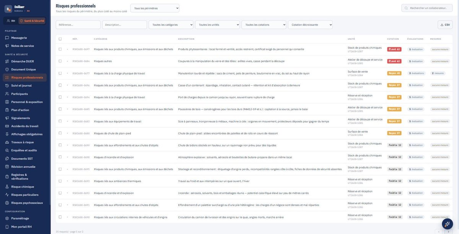This screenshot has height=234, width=459.
Task: Open Messagerie via its chat bubble icon
Action: click(7, 38)
